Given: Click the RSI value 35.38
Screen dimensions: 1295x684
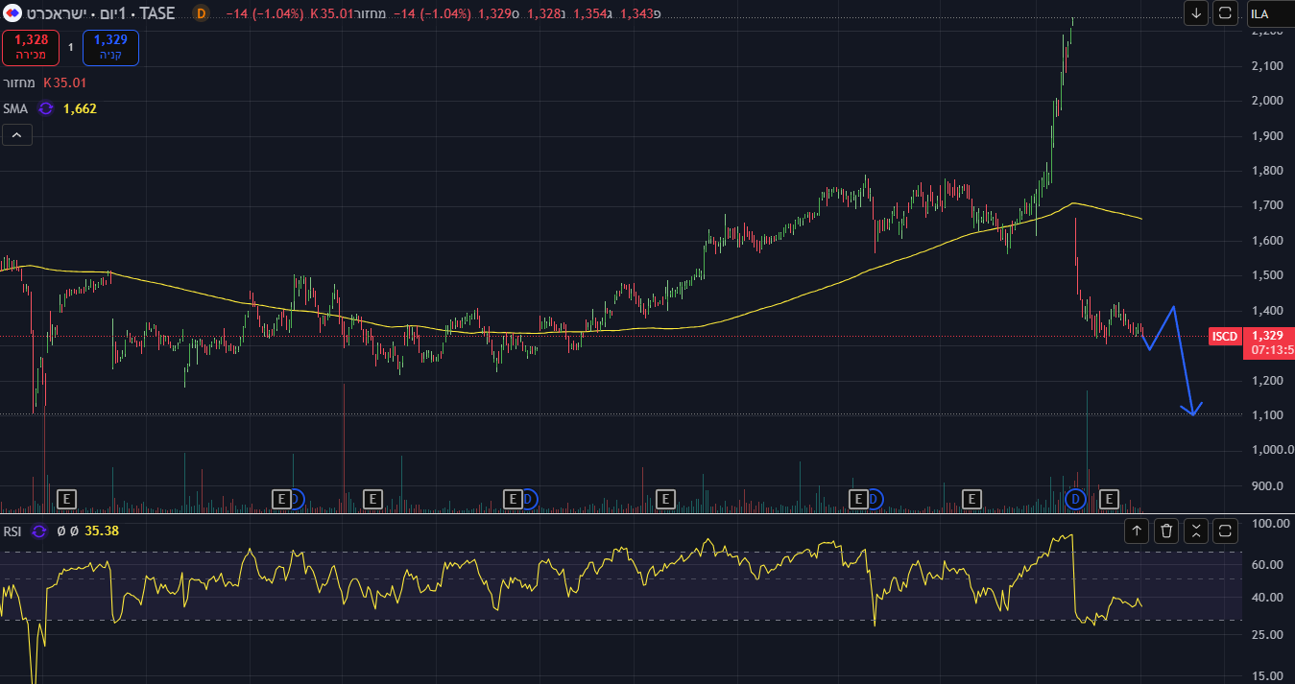Looking at the screenshot, I should pos(102,531).
